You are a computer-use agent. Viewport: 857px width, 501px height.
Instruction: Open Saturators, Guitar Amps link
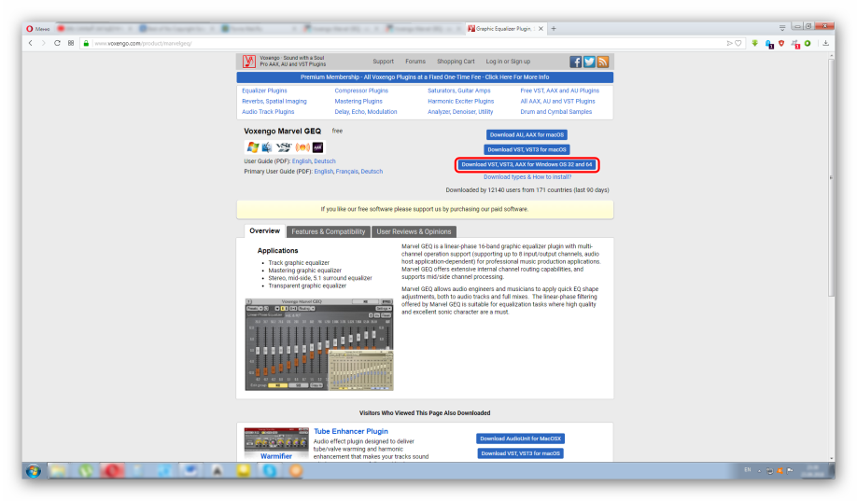[x=459, y=90]
